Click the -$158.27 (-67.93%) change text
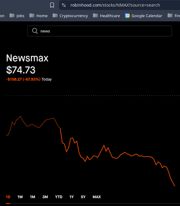This screenshot has width=180, height=206. [x=23, y=79]
